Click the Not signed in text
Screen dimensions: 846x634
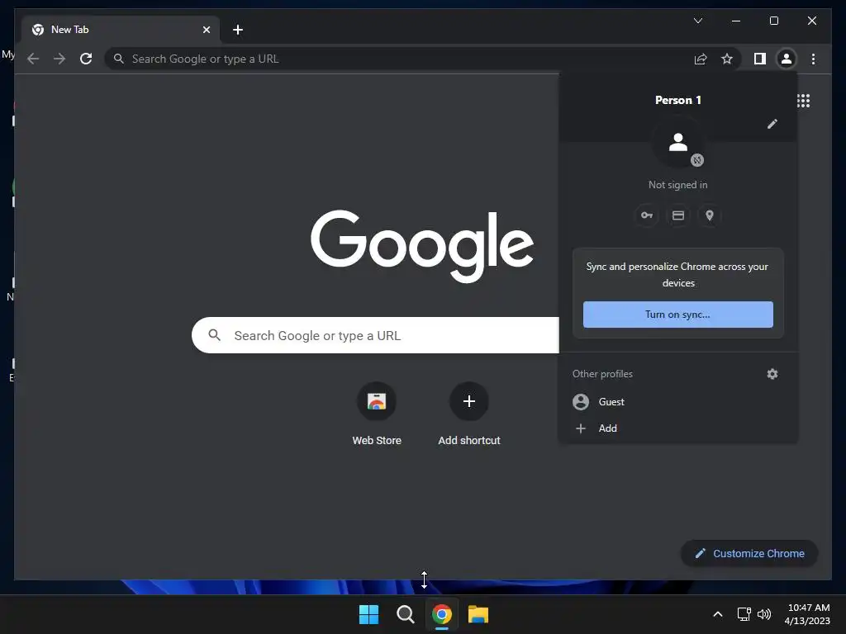coord(677,185)
